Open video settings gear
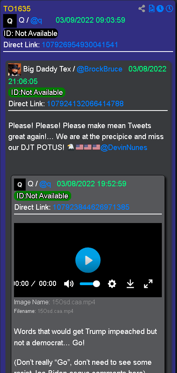The height and width of the screenshot is (373, 177). click(112, 284)
